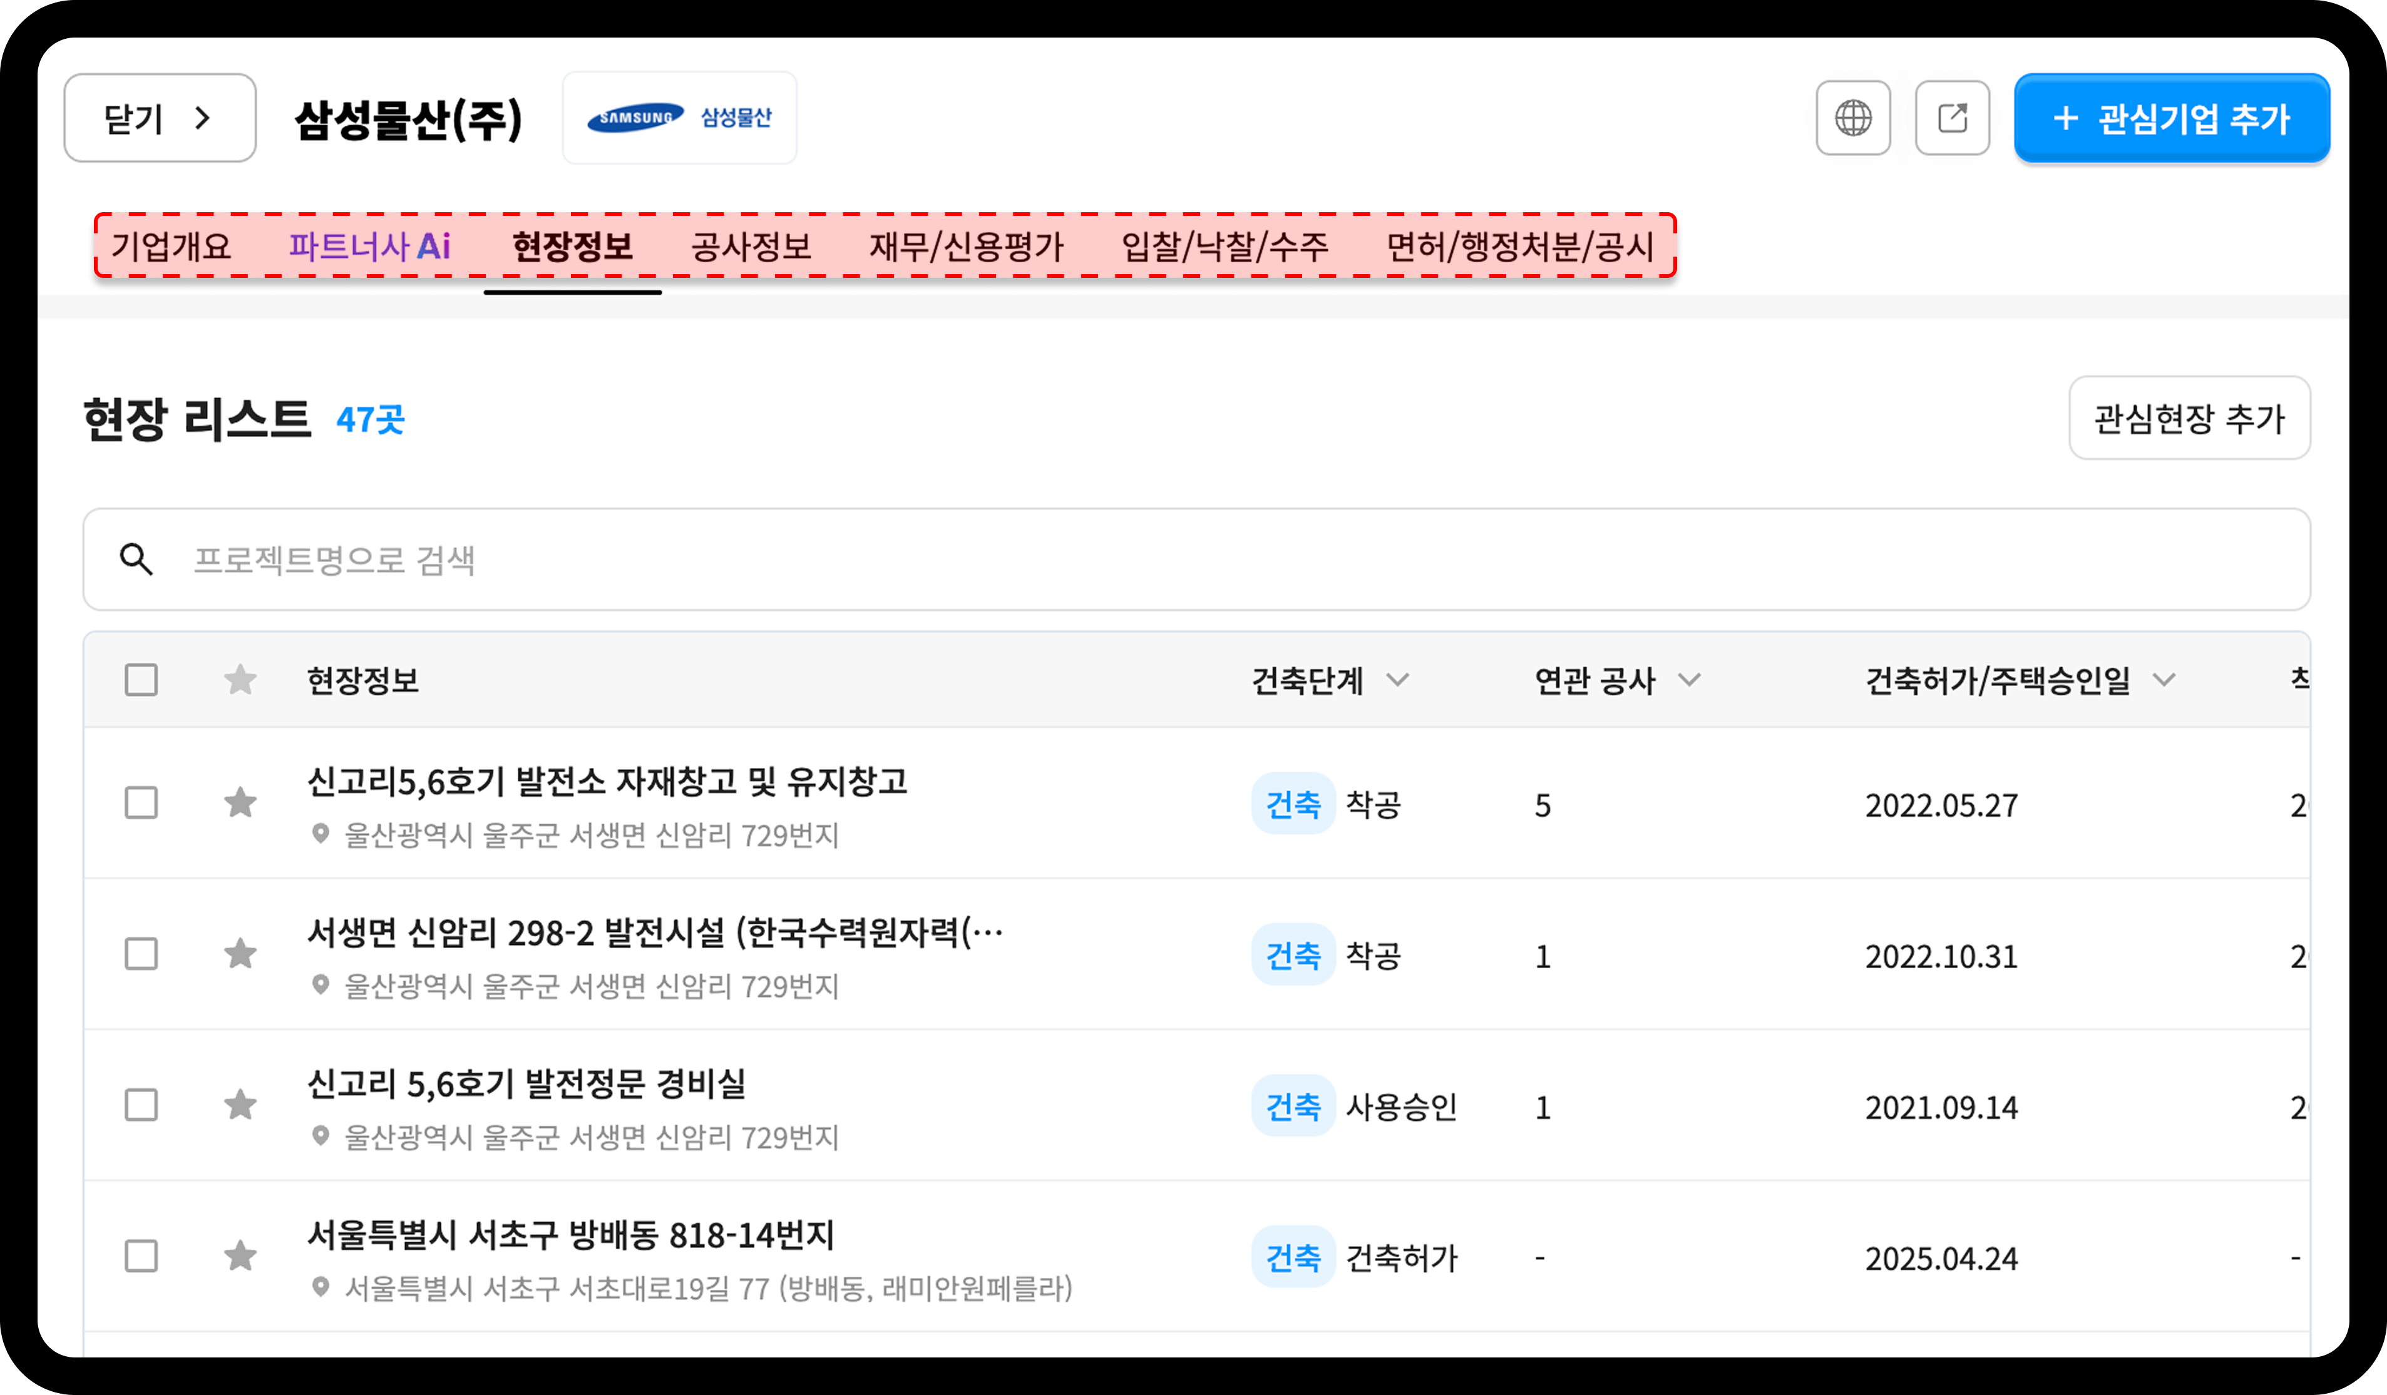Click date 2025.04.24
Viewport: 2387px width, 1395px height.
1942,1259
